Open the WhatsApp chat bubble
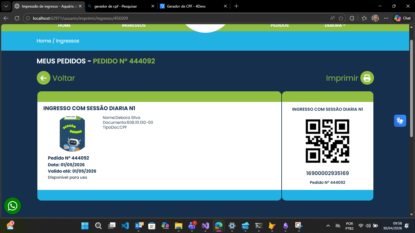Screen dimensions: 415x233 coord(12,206)
